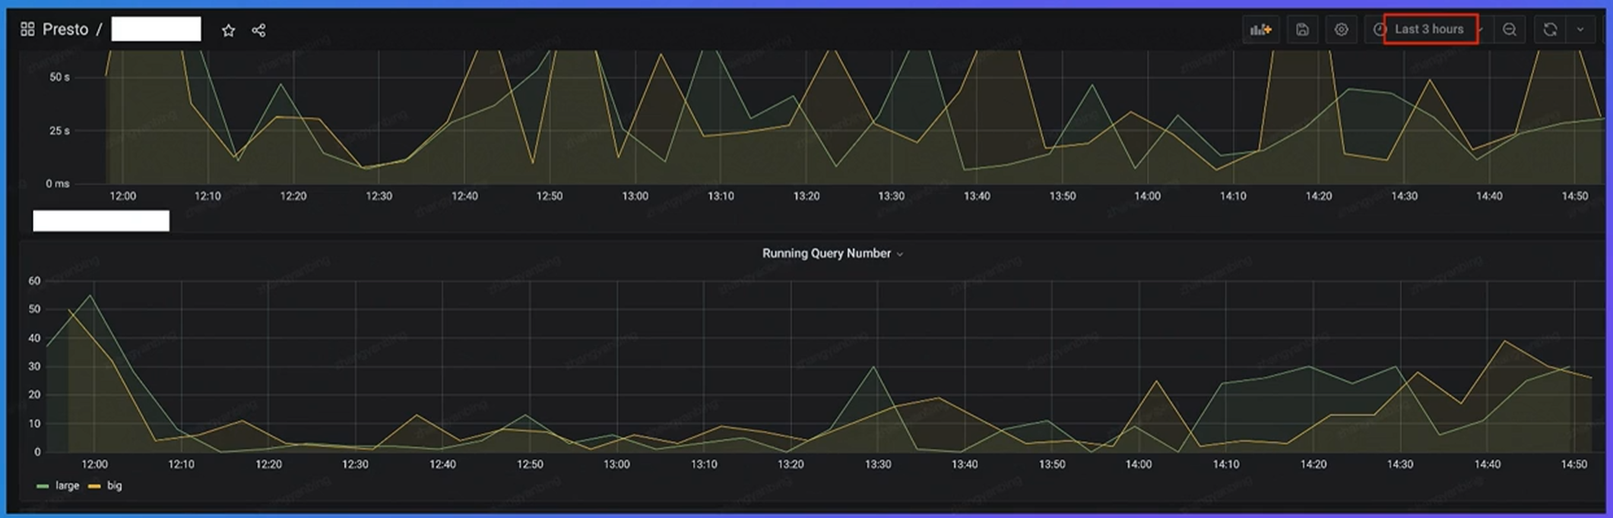Star this dashboard as favorite
This screenshot has width=1613, height=518.
pyautogui.click(x=228, y=30)
